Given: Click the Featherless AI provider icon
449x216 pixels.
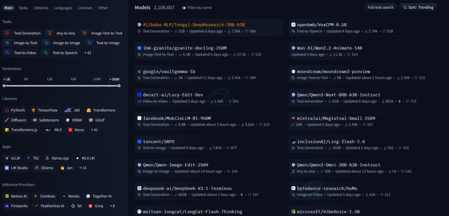Looking at the screenshot, I should tap(37, 206).
